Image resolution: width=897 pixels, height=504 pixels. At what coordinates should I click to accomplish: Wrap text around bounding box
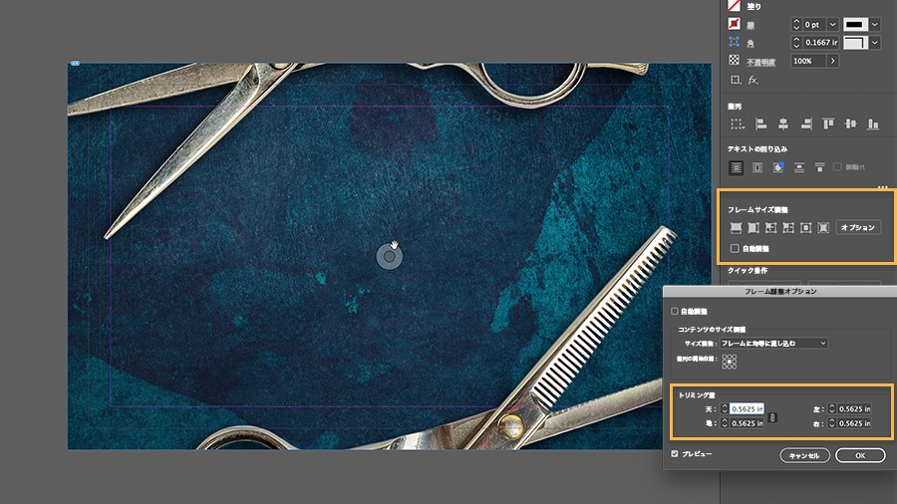coord(756,167)
